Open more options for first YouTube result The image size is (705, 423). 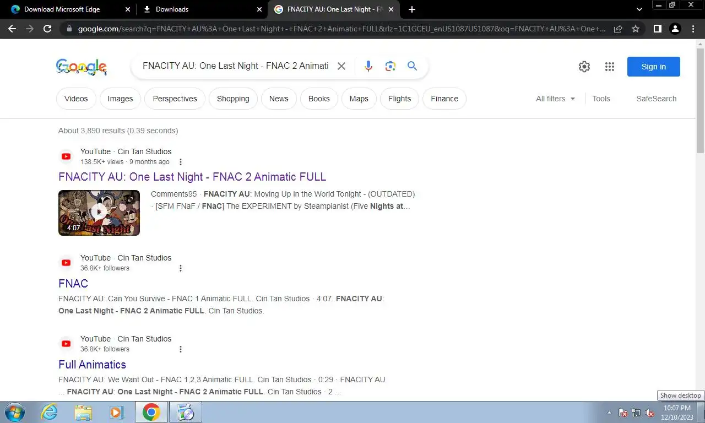pos(180,162)
